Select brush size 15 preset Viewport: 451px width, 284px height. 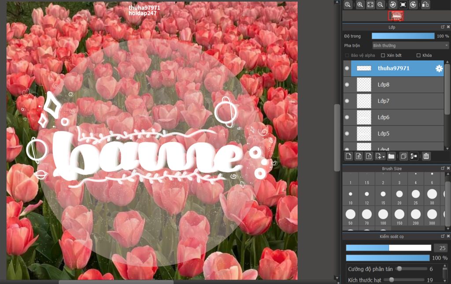click(383, 196)
